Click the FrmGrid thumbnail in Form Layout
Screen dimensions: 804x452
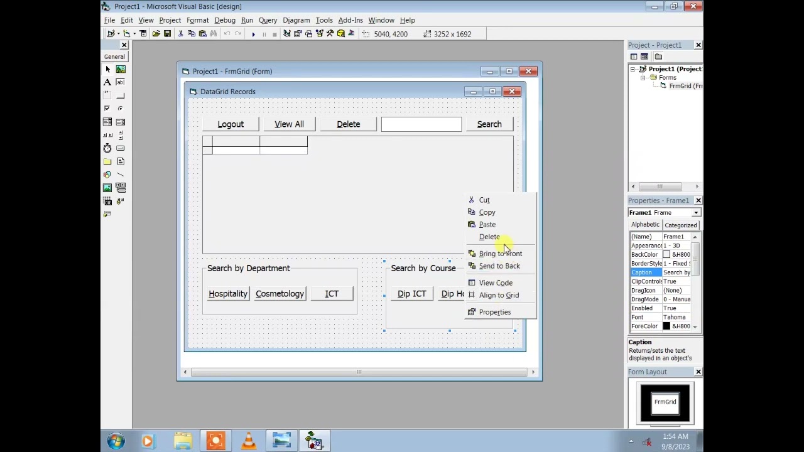point(665,402)
